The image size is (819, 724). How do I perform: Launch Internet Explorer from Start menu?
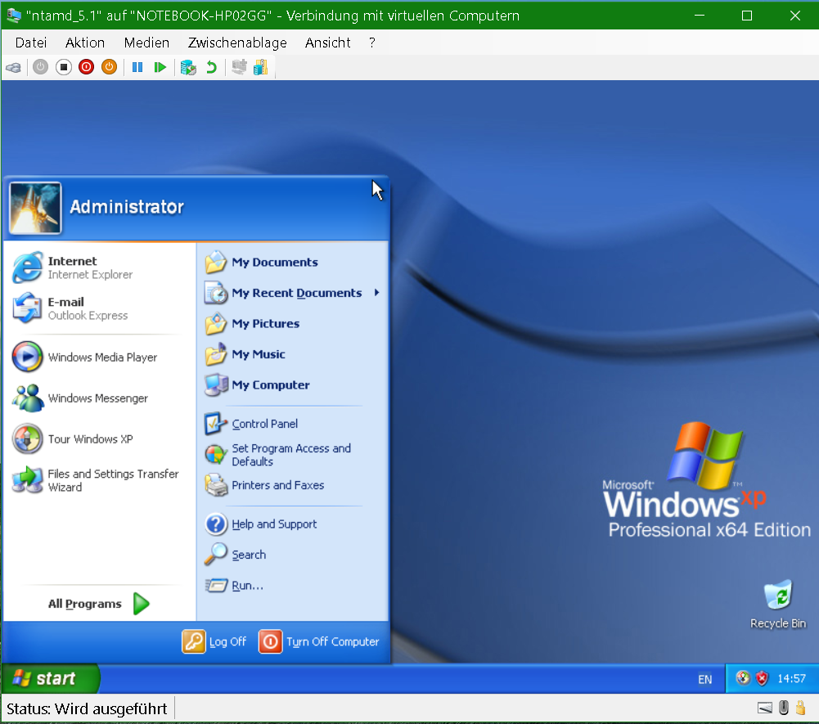98,268
